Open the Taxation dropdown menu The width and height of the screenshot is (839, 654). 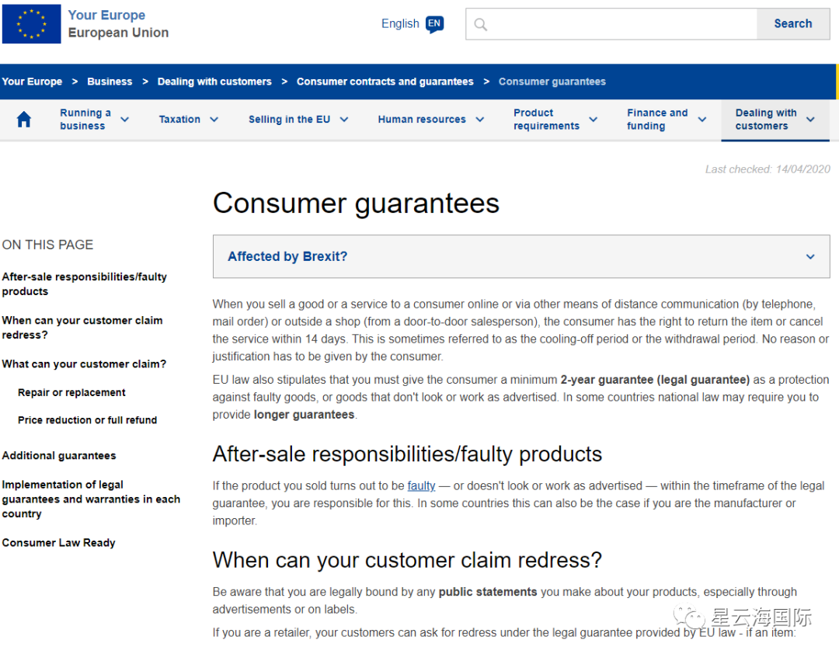(x=188, y=120)
